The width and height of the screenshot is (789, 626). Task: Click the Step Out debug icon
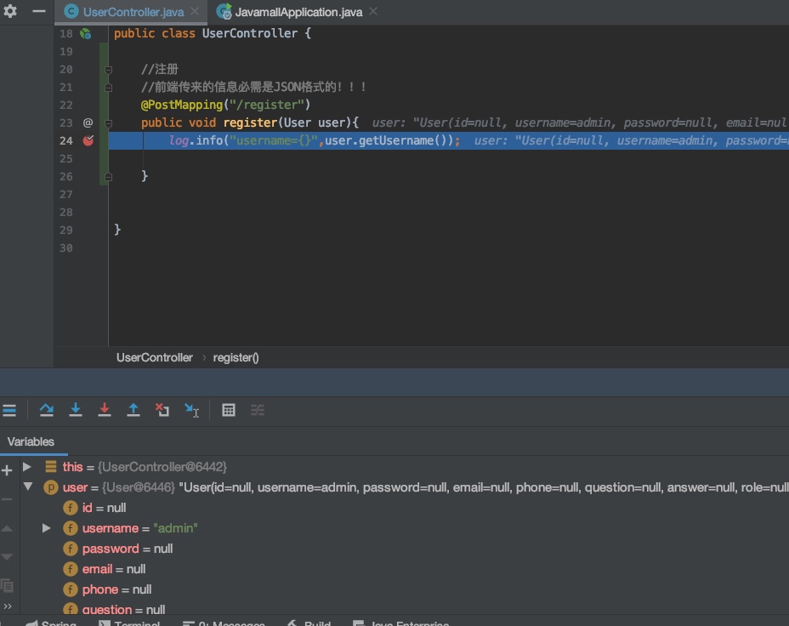(x=133, y=410)
